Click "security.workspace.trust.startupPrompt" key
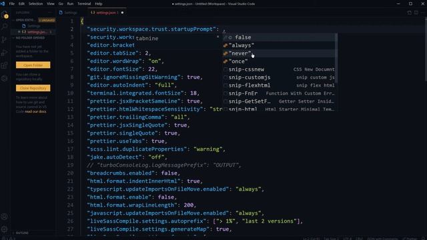The image size is (427, 240). (151, 29)
